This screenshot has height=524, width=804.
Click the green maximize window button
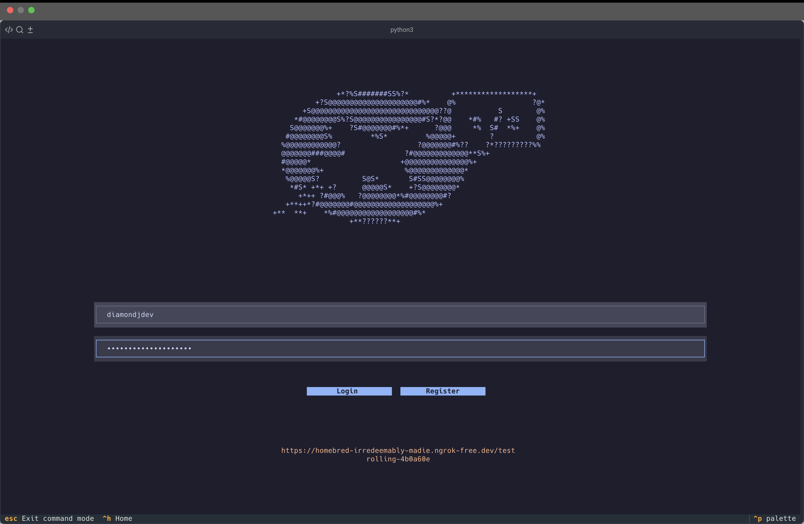point(31,10)
